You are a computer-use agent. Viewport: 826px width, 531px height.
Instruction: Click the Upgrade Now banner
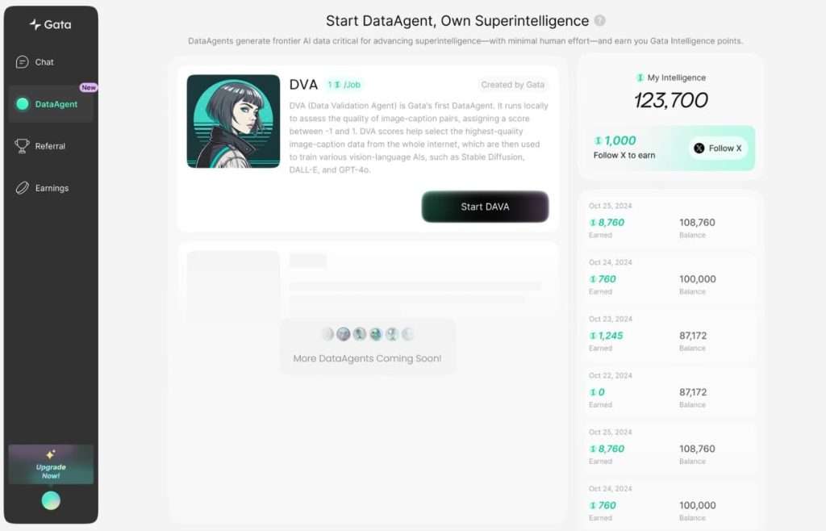pyautogui.click(x=51, y=464)
